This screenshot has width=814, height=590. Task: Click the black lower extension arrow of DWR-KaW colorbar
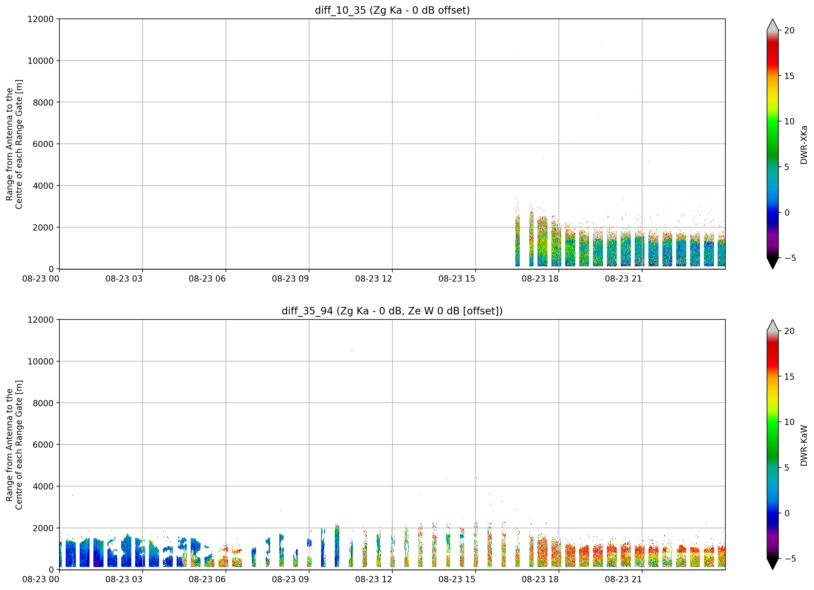772,564
